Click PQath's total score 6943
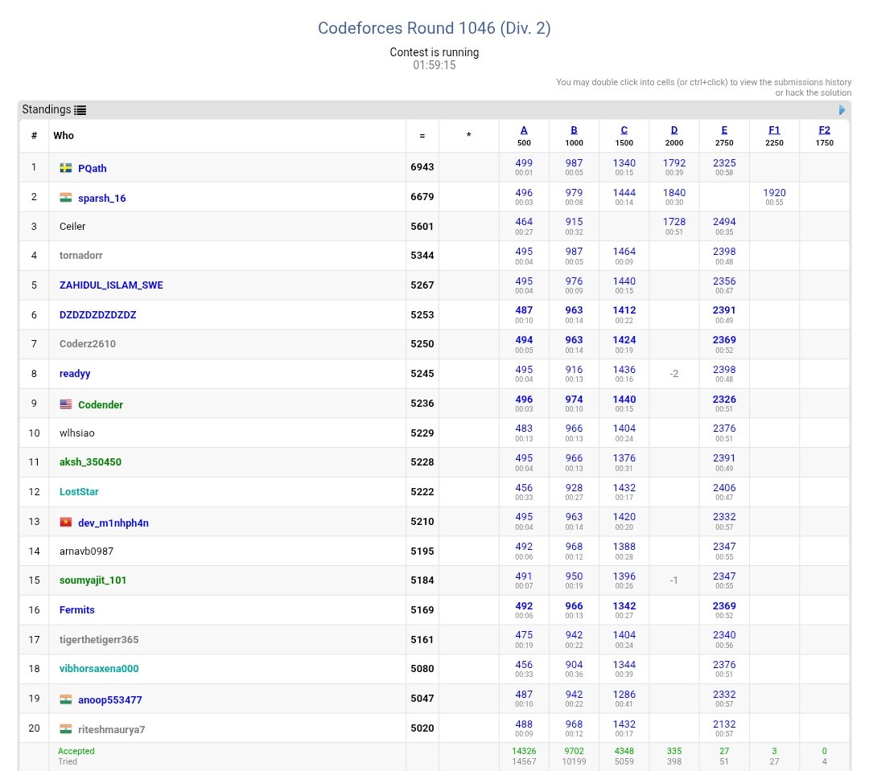 coord(422,167)
